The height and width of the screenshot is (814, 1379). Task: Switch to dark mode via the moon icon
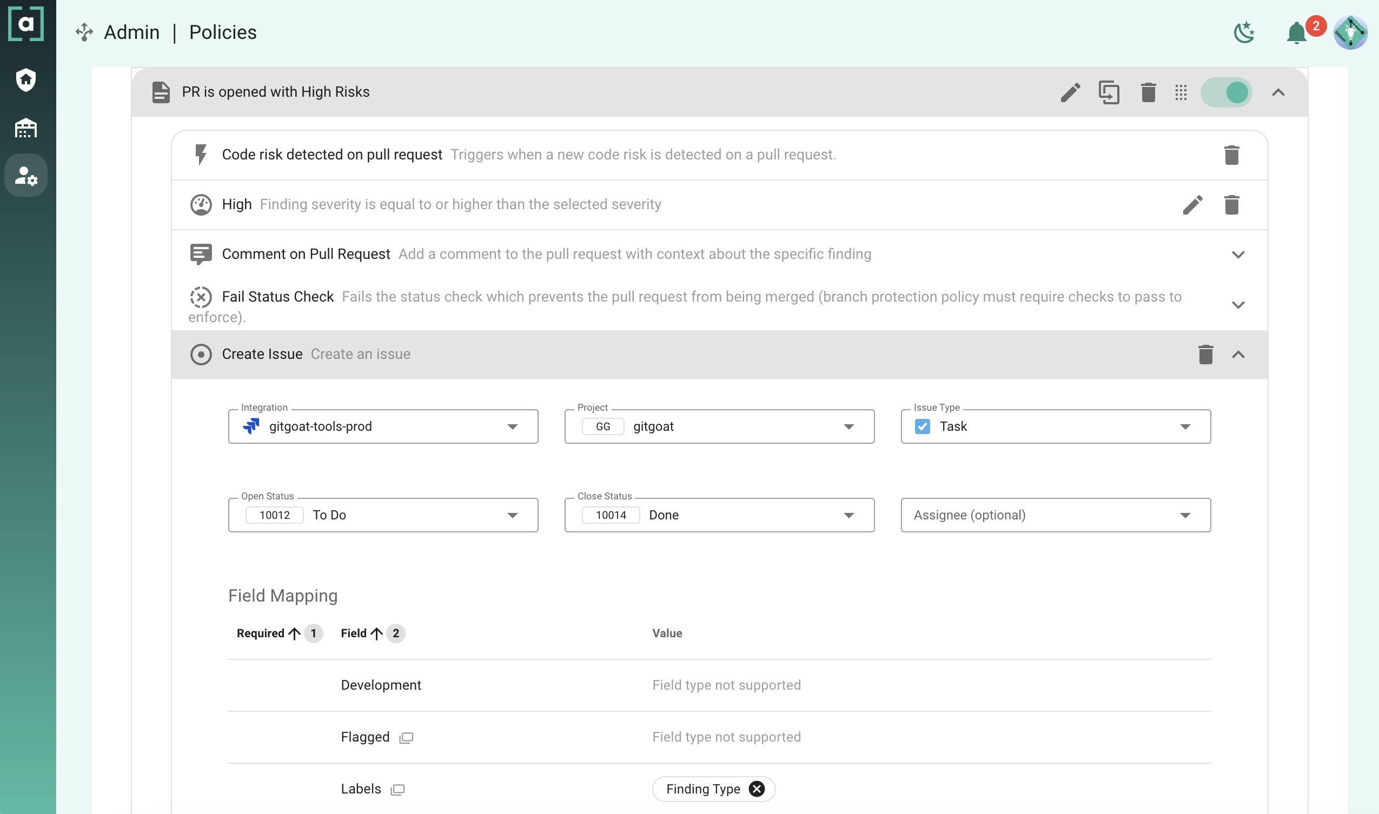click(x=1243, y=33)
